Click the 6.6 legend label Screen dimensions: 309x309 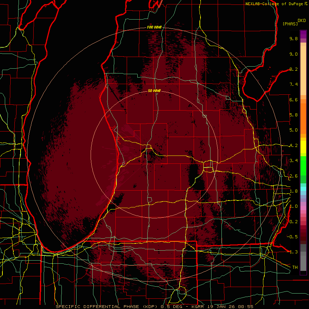point(294,100)
